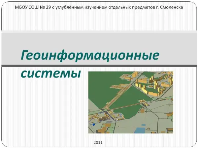This screenshot has width=198, height=149.
Task: Select the title word "Геоинформационные"
Action: (x=89, y=55)
